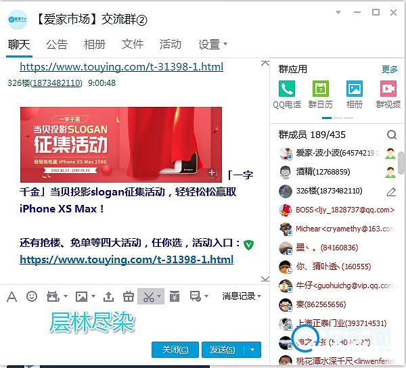
Task: Launch QQ电话 group app
Action: (287, 95)
